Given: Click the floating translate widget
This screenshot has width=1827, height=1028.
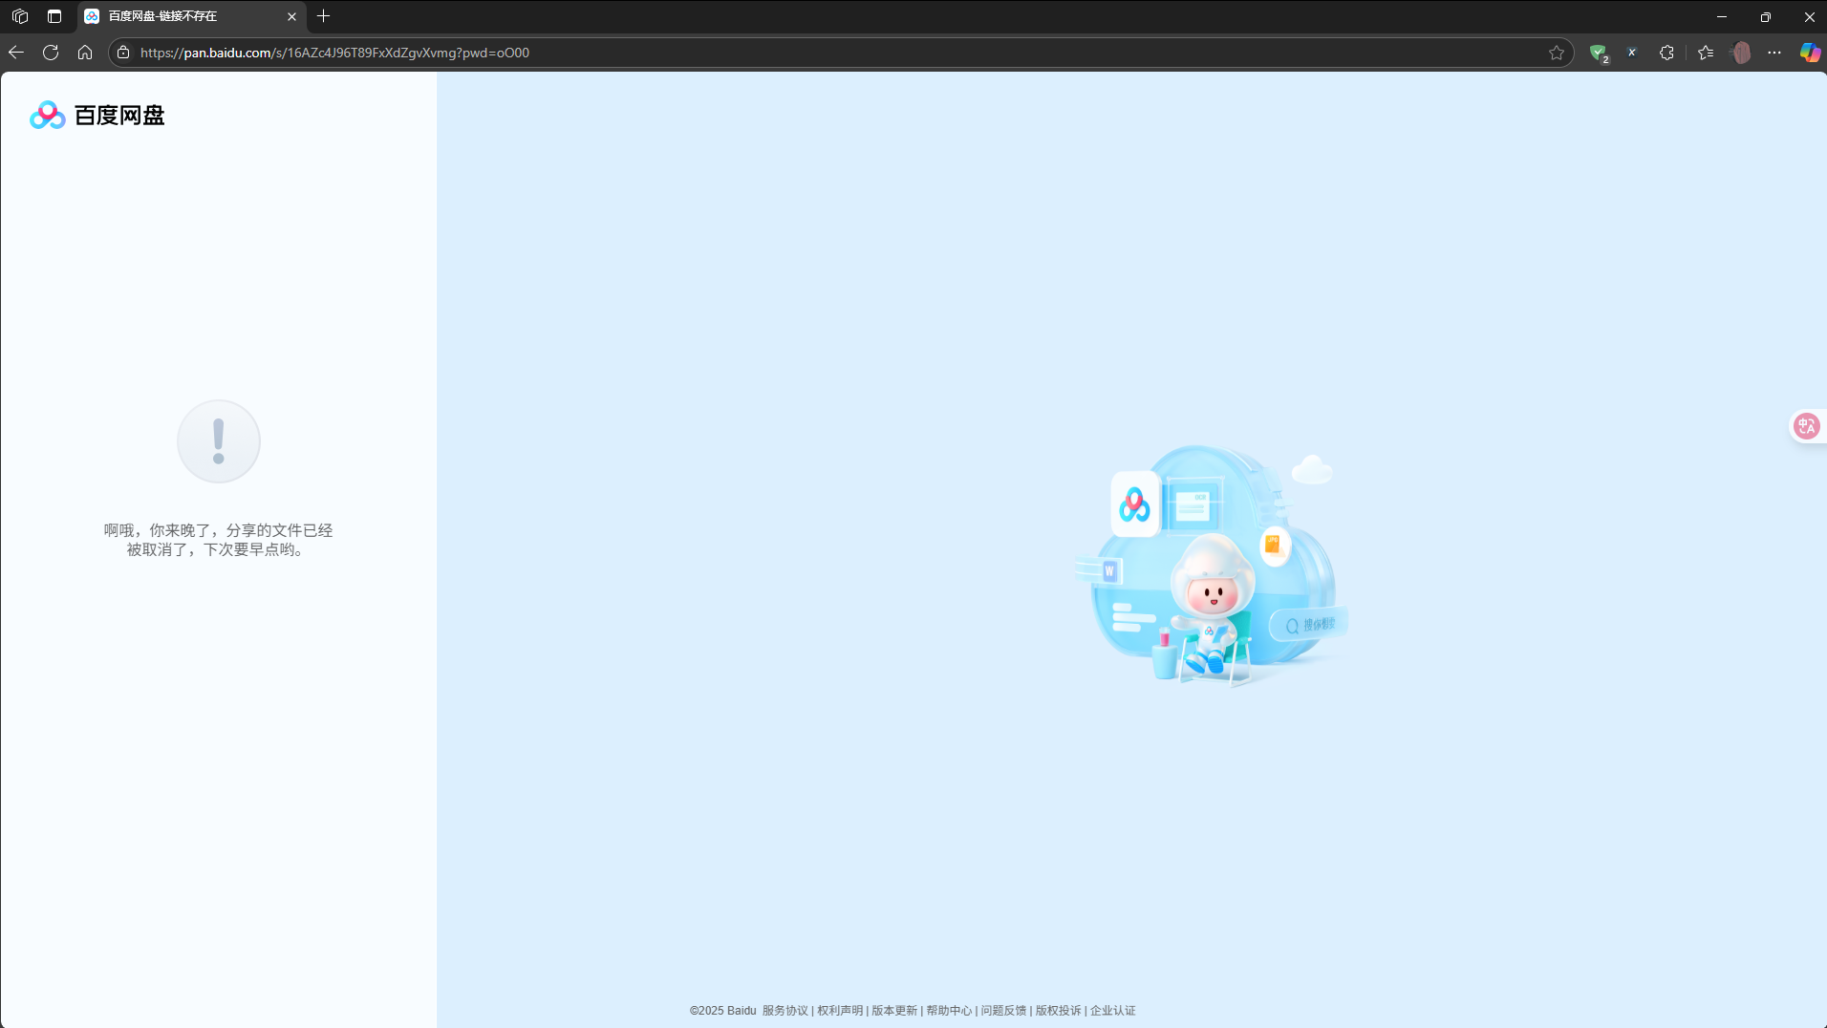Looking at the screenshot, I should pos(1806,426).
